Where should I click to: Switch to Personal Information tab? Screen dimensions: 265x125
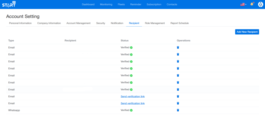(20, 23)
